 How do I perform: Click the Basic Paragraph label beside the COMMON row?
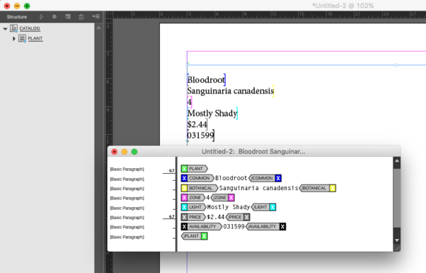127,179
